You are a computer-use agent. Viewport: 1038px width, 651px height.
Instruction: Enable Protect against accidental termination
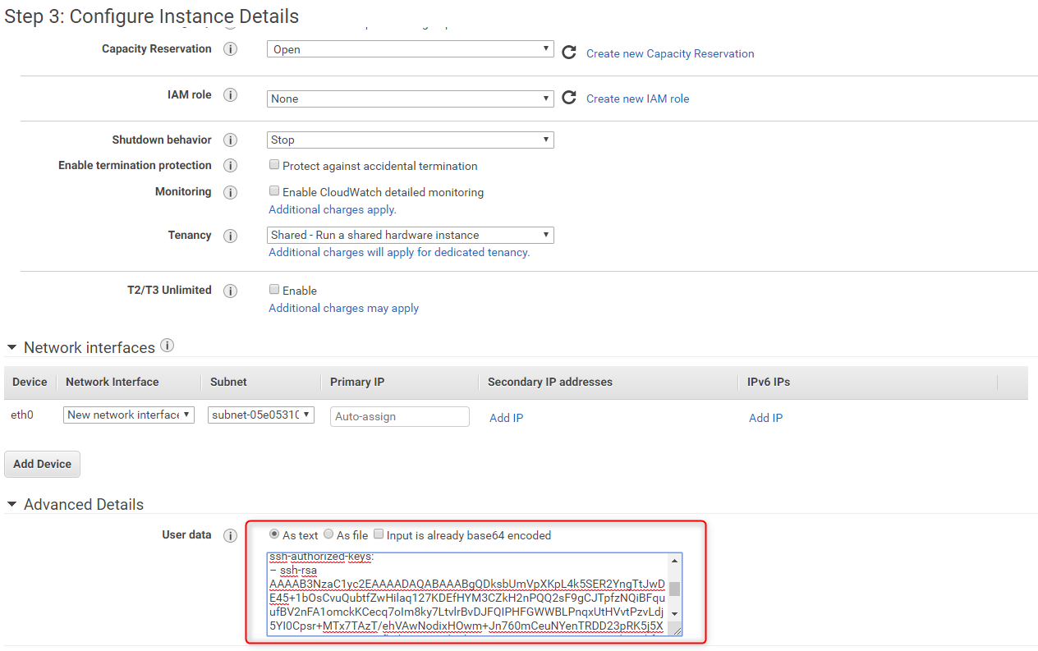click(274, 165)
